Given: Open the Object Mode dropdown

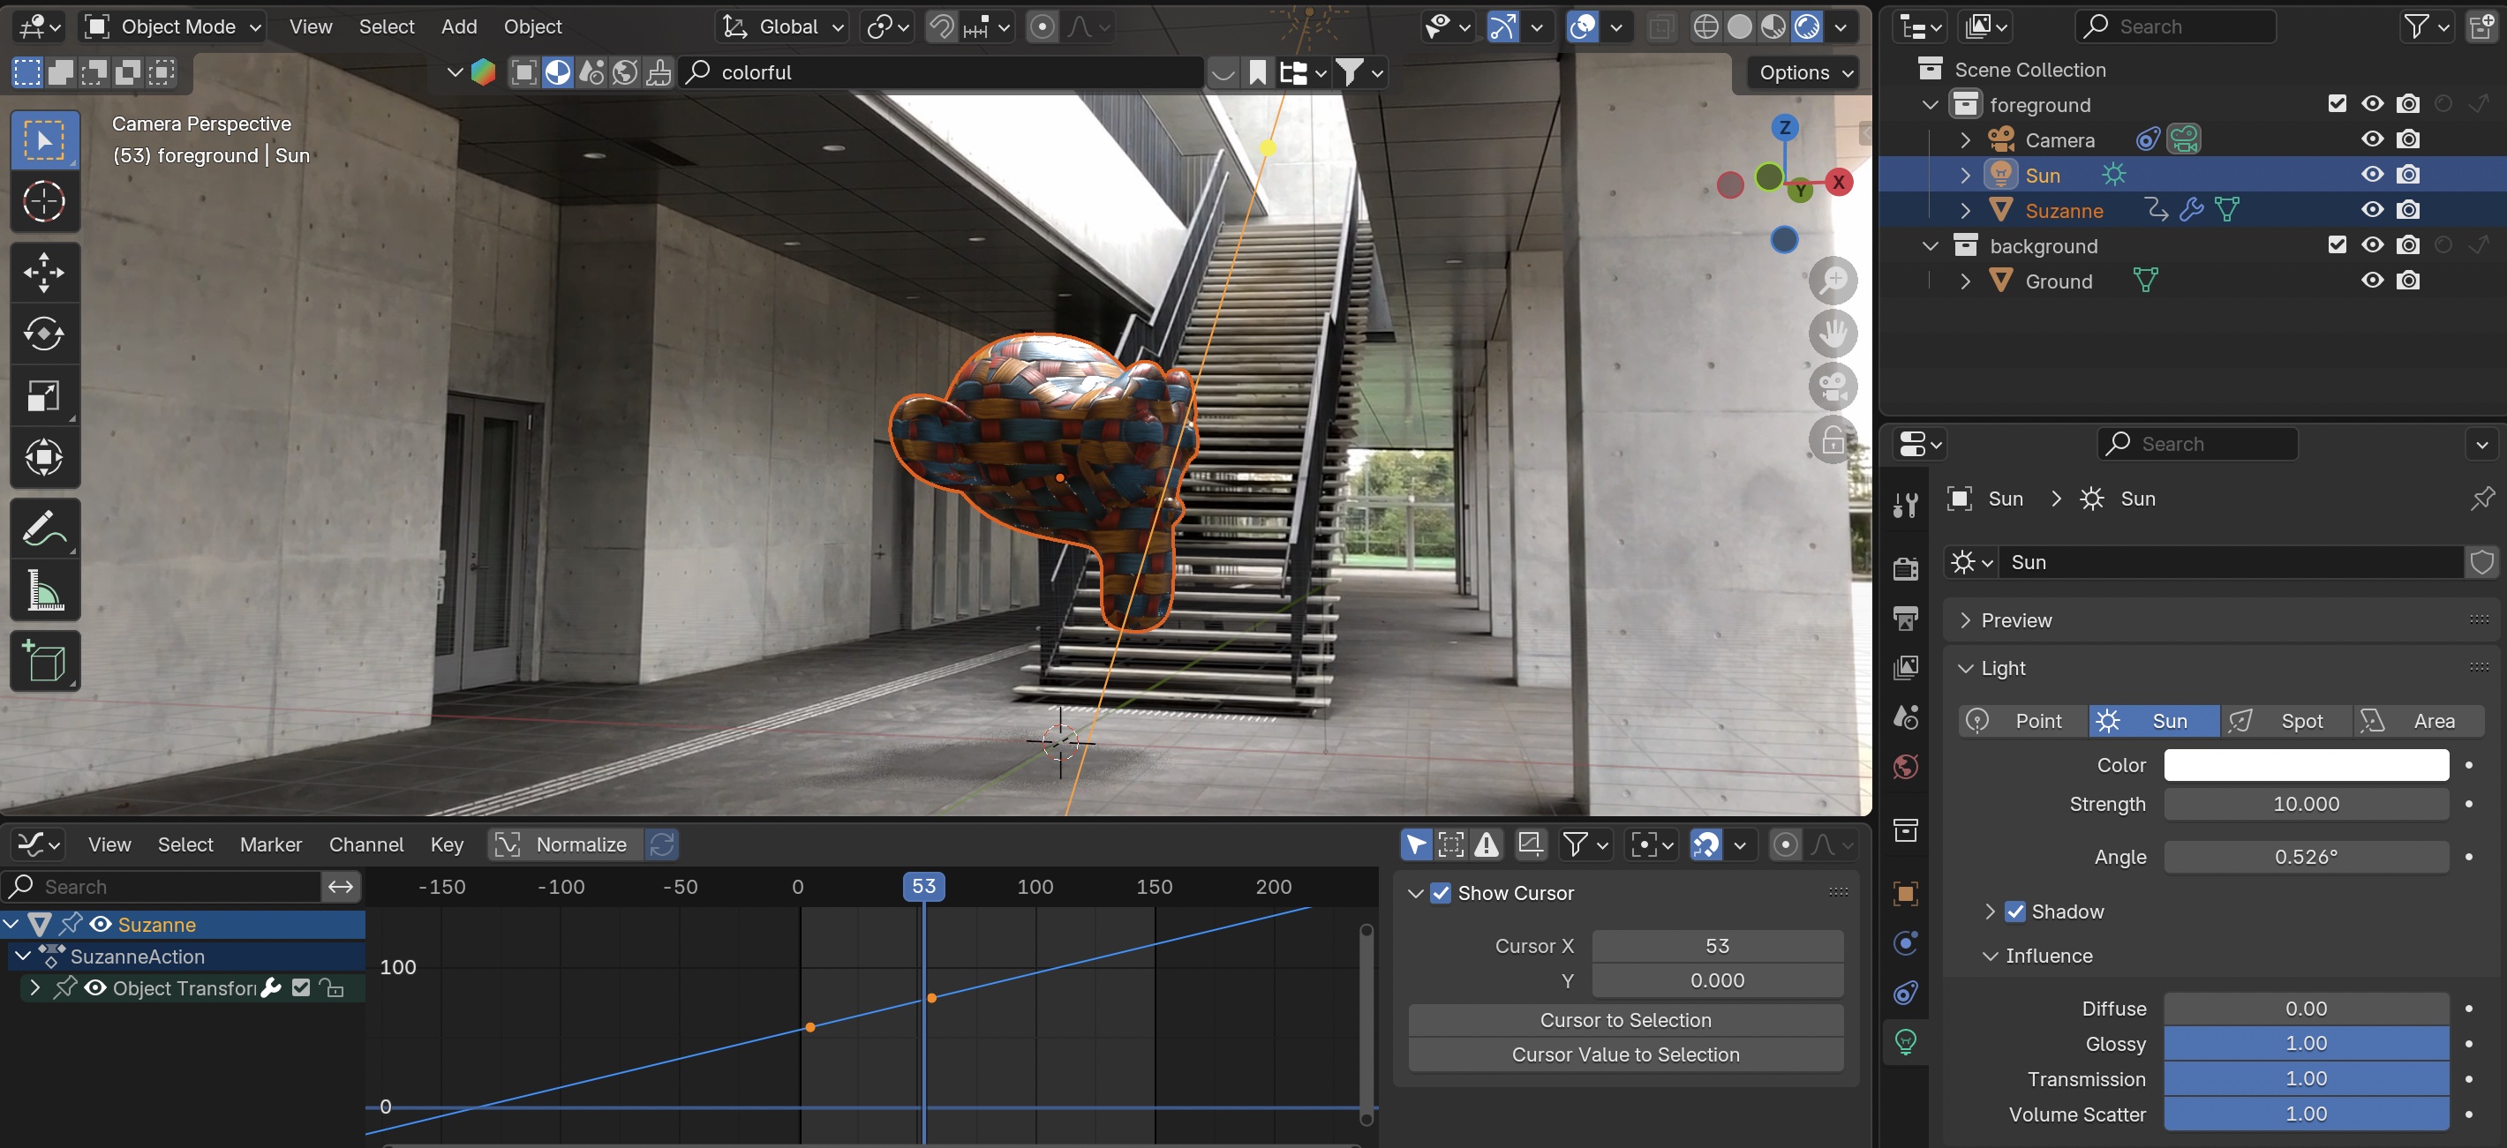Looking at the screenshot, I should 174,26.
